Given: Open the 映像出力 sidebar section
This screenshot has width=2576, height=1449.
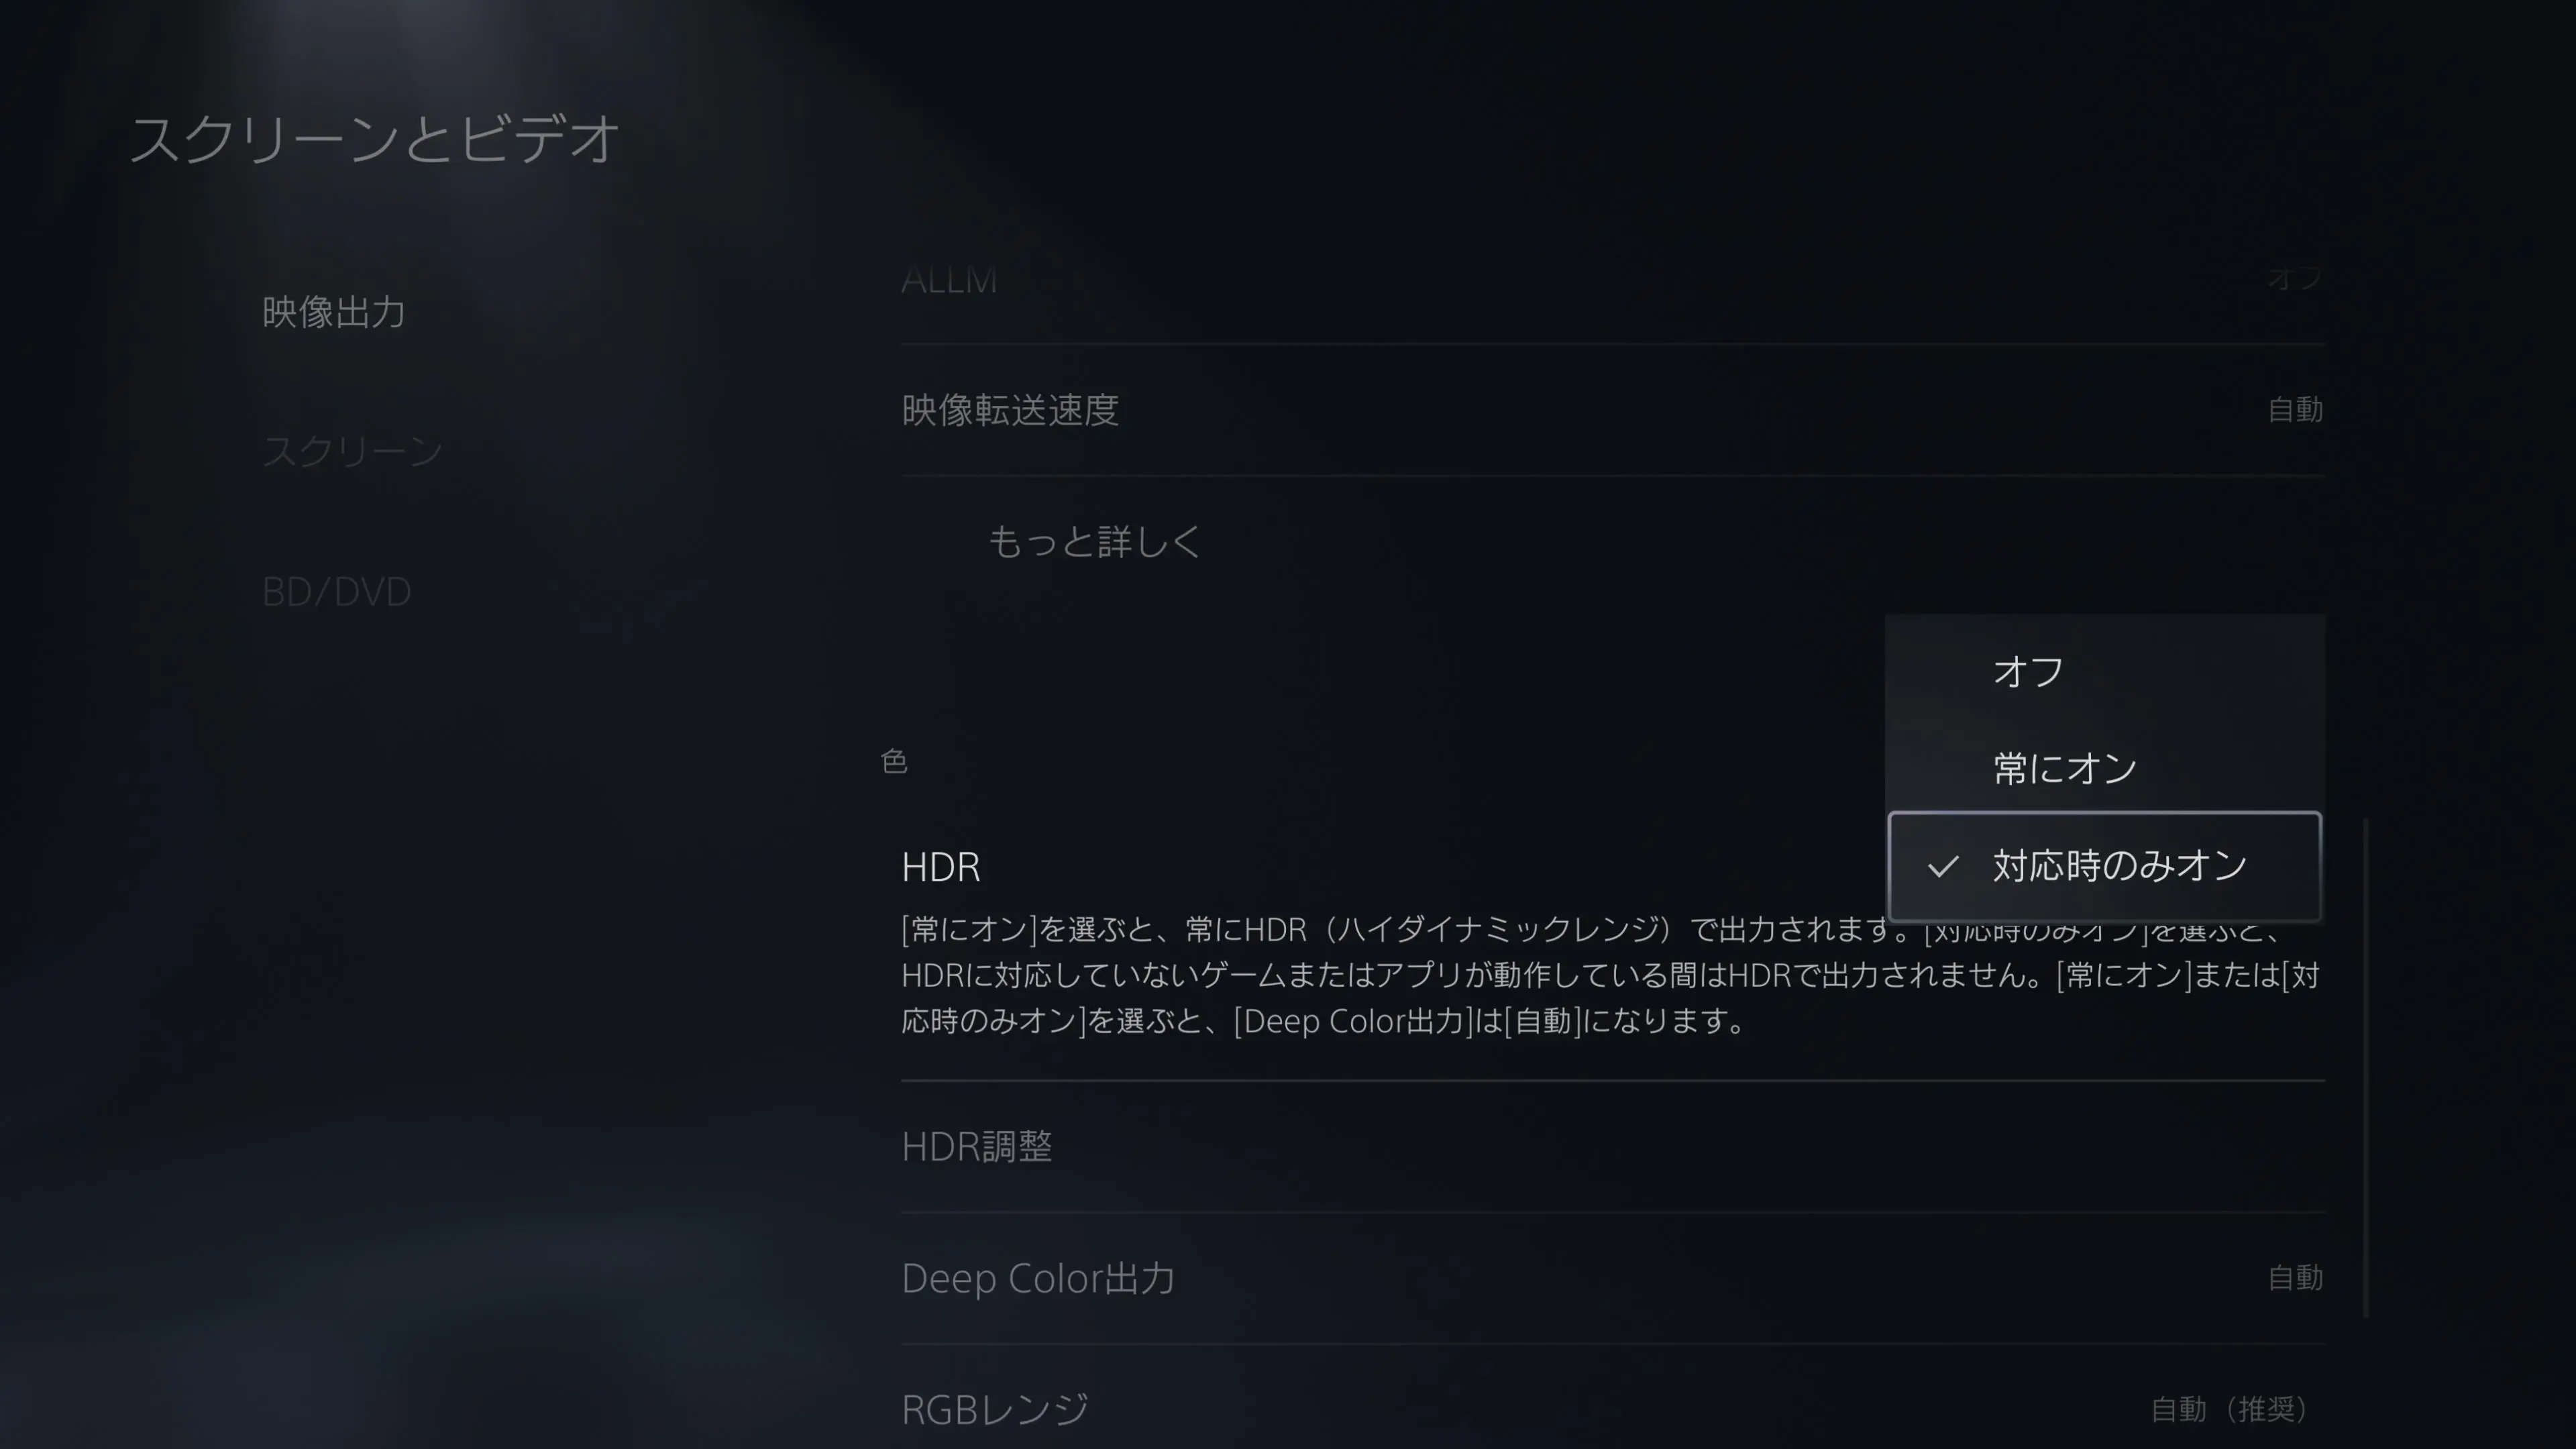Looking at the screenshot, I should tap(334, 312).
